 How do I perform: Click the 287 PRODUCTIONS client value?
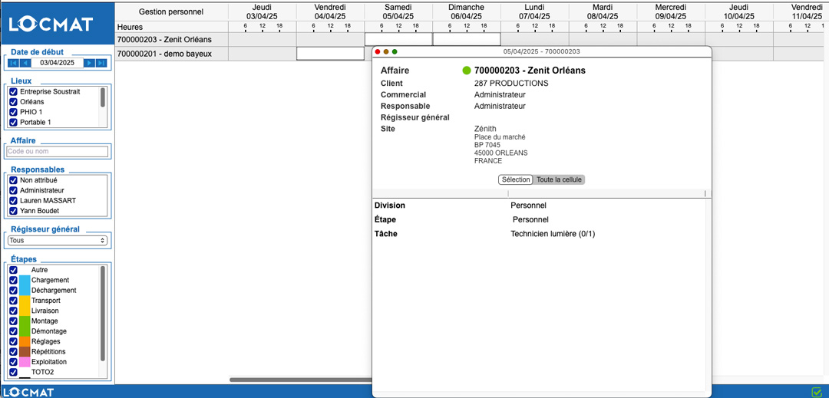511,84
